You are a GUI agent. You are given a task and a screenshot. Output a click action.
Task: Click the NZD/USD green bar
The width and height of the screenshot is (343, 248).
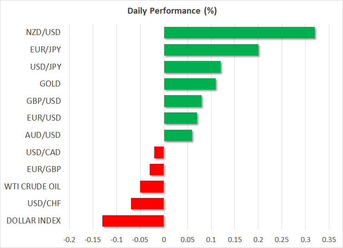pos(239,33)
